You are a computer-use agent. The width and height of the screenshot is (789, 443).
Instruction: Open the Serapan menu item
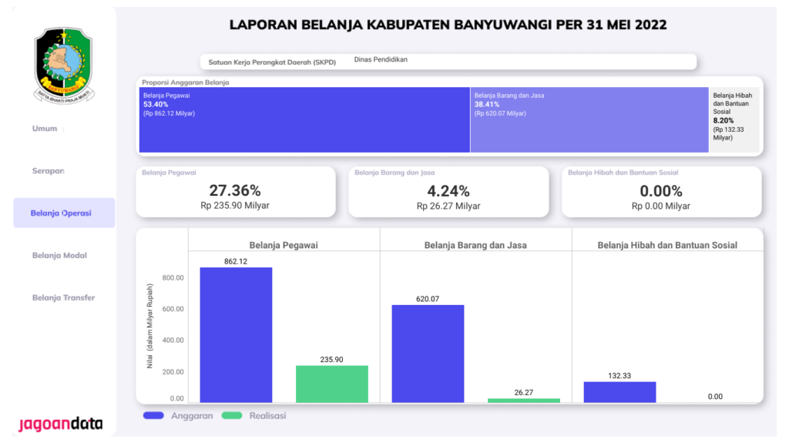[49, 171]
